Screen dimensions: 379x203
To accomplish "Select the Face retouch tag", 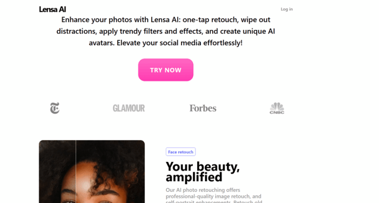I will point(180,152).
